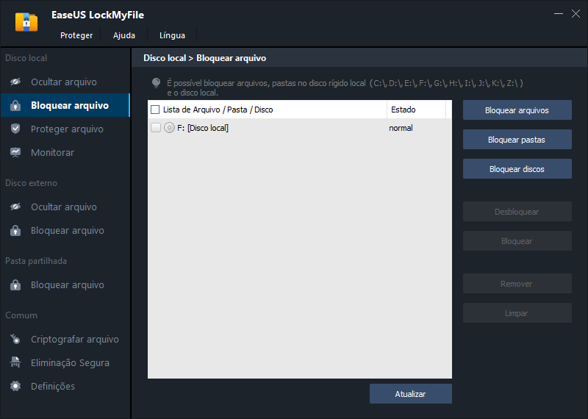This screenshot has height=419, width=588.
Task: Click the Bloquear arquivos button
Action: (517, 110)
